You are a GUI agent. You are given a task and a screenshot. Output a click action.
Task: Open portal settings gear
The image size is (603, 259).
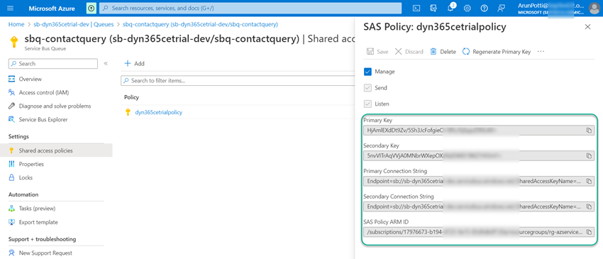point(468,8)
